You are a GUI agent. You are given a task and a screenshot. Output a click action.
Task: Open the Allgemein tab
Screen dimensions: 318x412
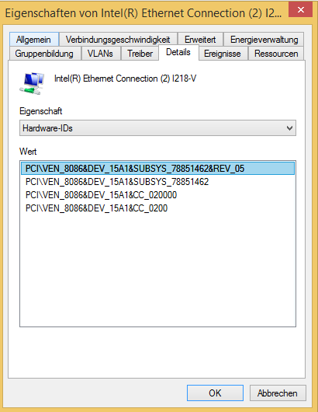34,40
